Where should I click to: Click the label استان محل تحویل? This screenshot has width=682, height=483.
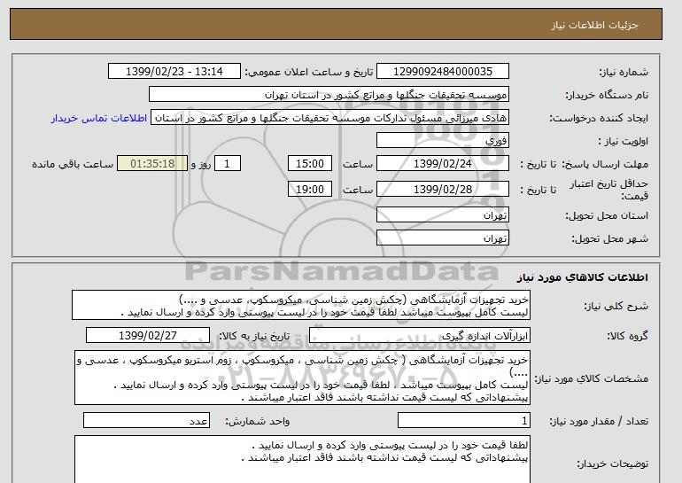(x=607, y=216)
